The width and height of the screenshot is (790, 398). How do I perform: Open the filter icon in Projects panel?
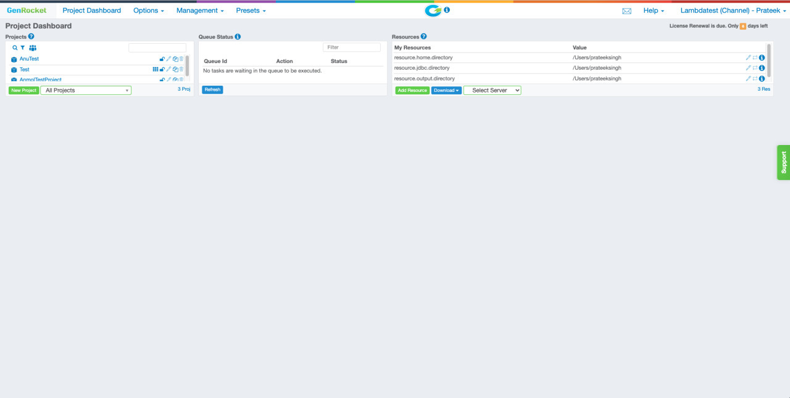pyautogui.click(x=22, y=48)
